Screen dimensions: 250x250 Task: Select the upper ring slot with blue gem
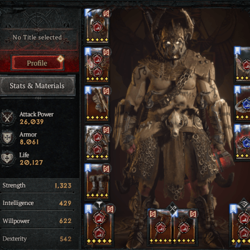click(x=242, y=103)
